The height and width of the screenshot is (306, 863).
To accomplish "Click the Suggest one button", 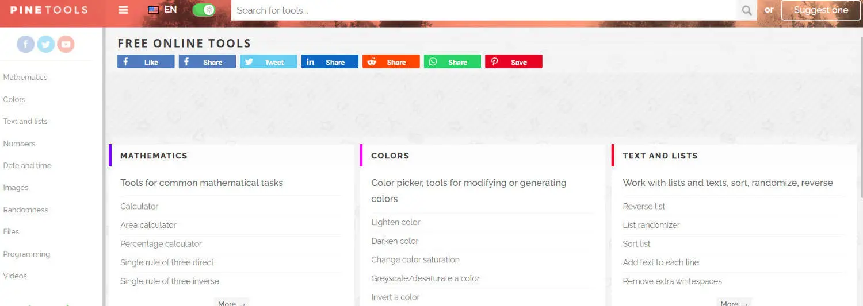I will coord(821,10).
